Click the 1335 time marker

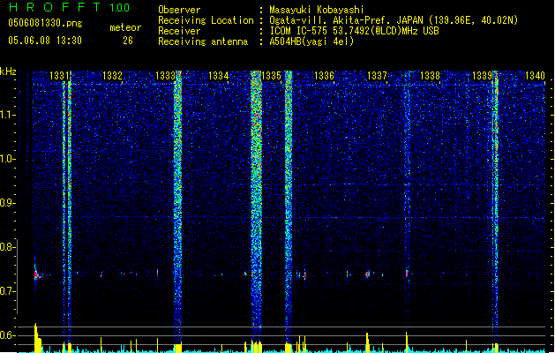[271, 76]
